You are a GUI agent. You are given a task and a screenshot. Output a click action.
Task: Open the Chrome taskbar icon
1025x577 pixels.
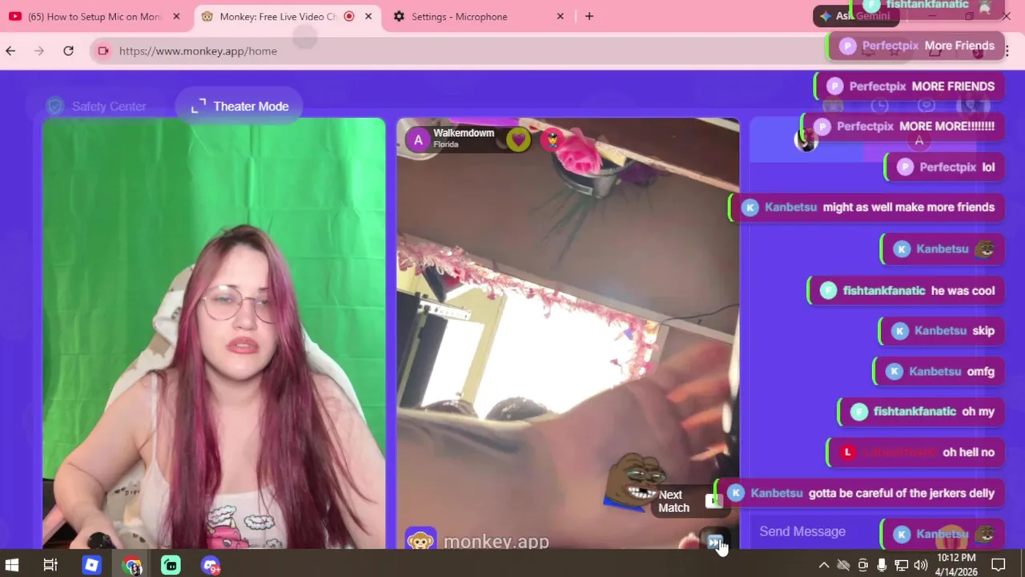[x=132, y=565]
